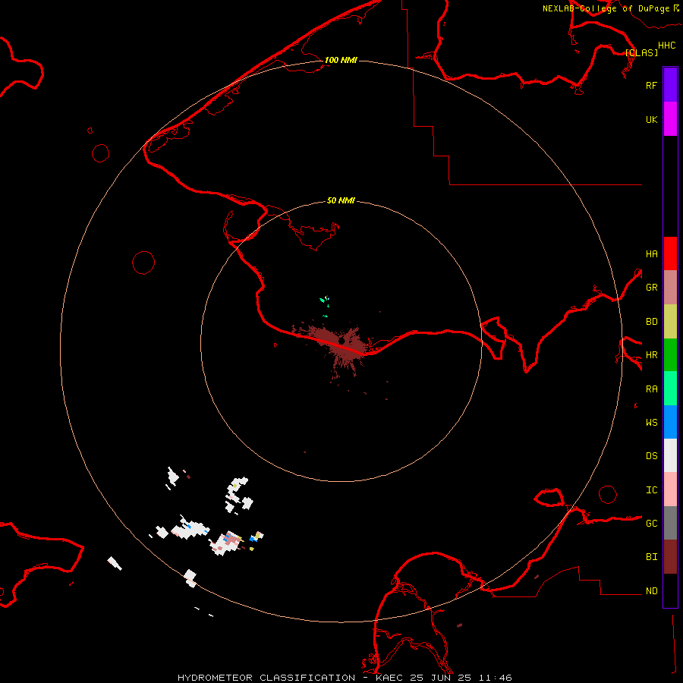
Task: Click the UK magenta legend swatch
Action: 670,119
